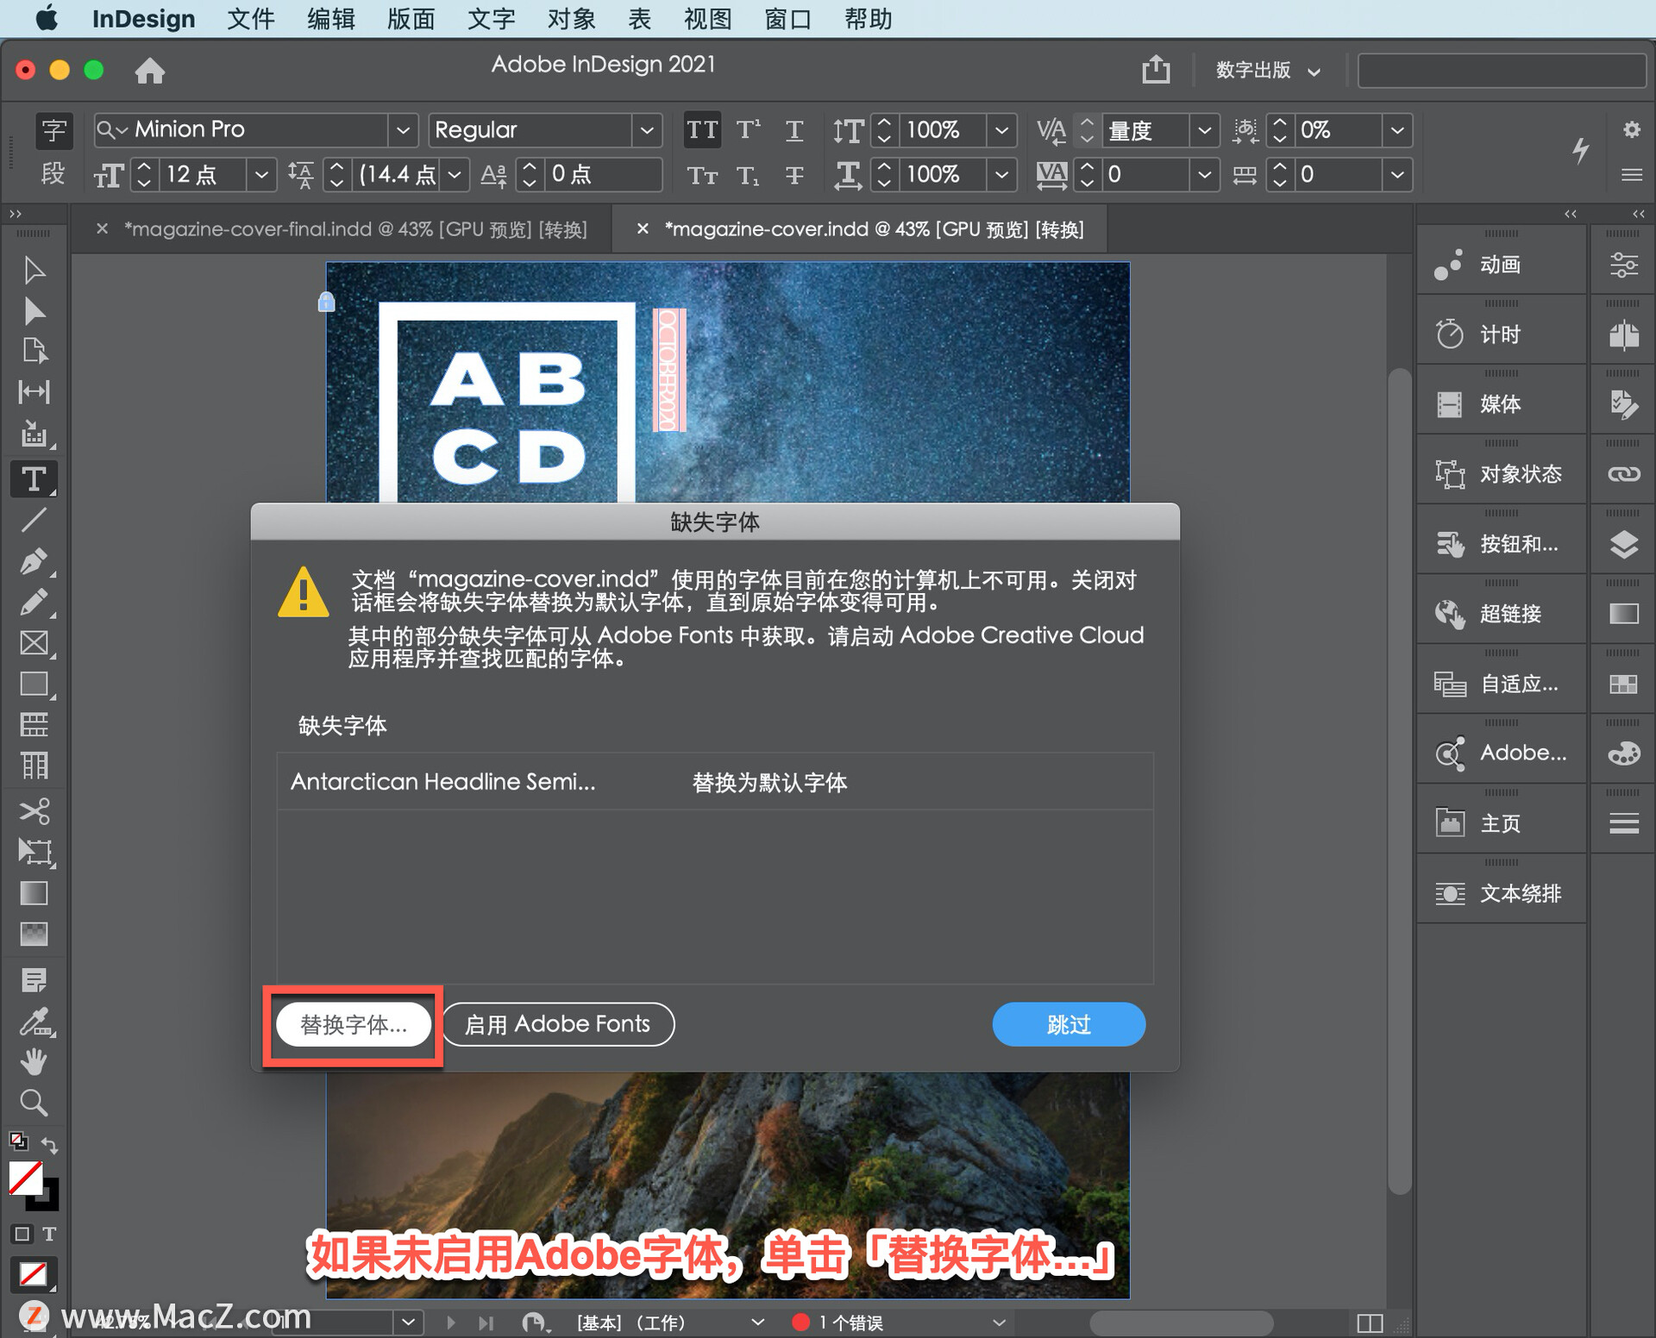Click the Home icon
Screen dimensions: 1656x1338
coord(149,70)
